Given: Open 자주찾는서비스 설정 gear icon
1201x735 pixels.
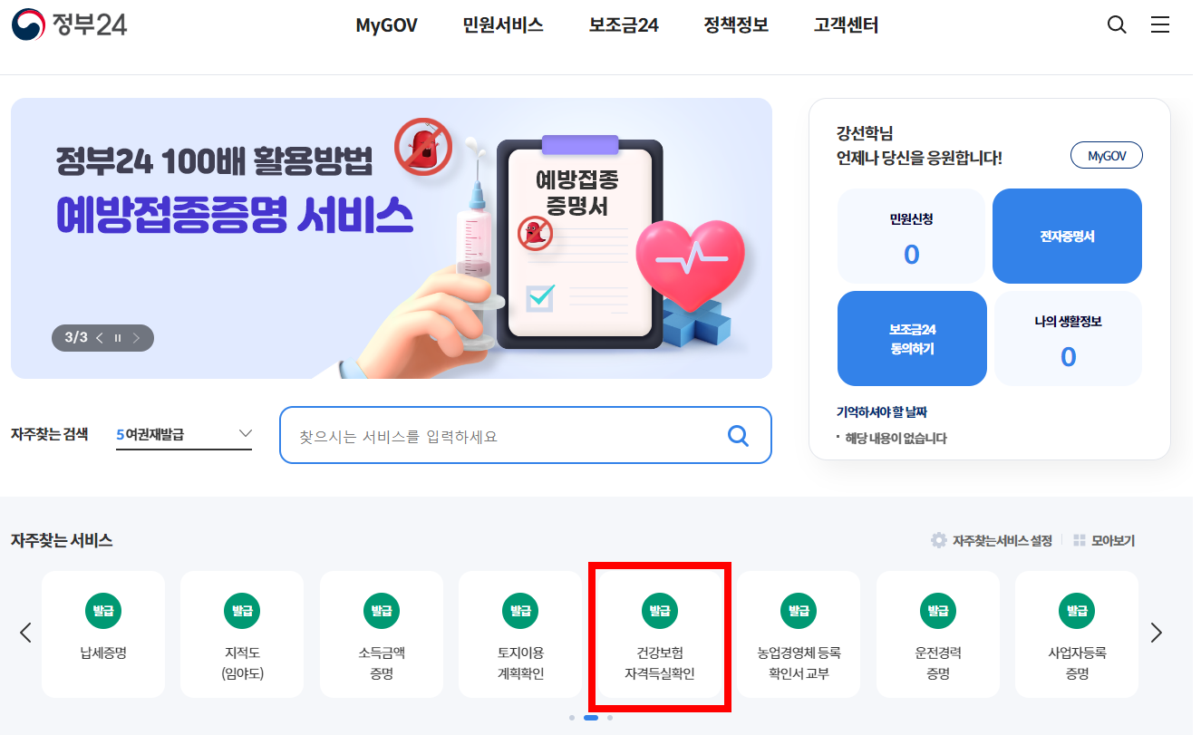Looking at the screenshot, I should 938,540.
